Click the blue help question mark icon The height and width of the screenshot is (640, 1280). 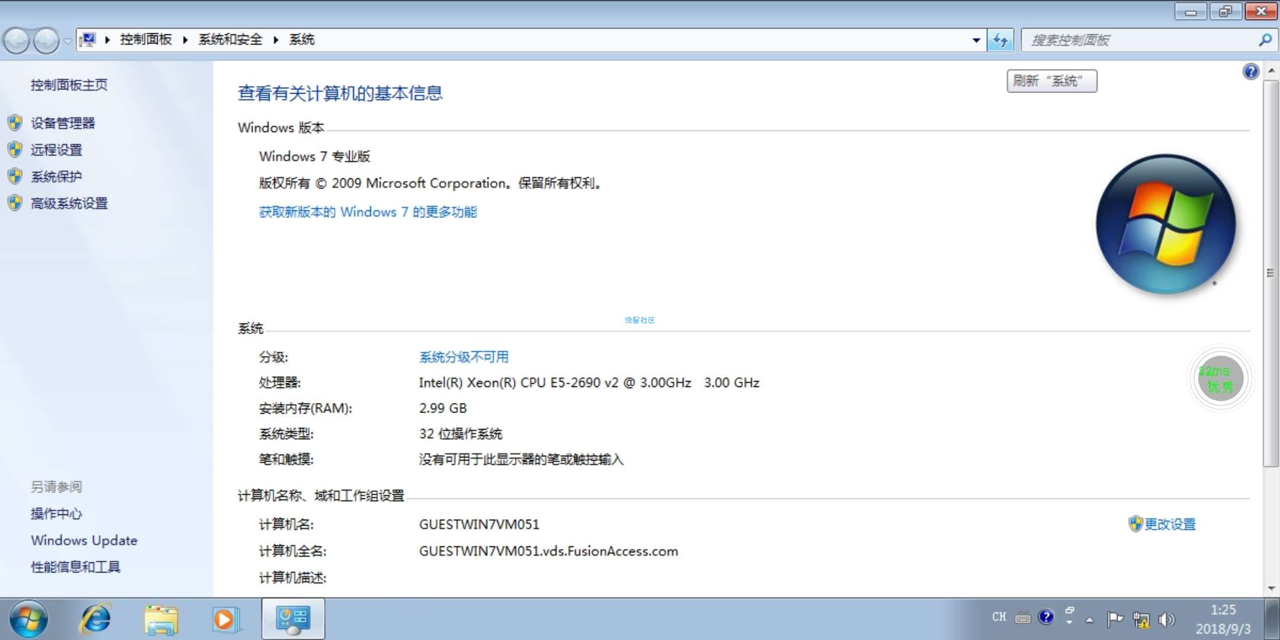1250,72
